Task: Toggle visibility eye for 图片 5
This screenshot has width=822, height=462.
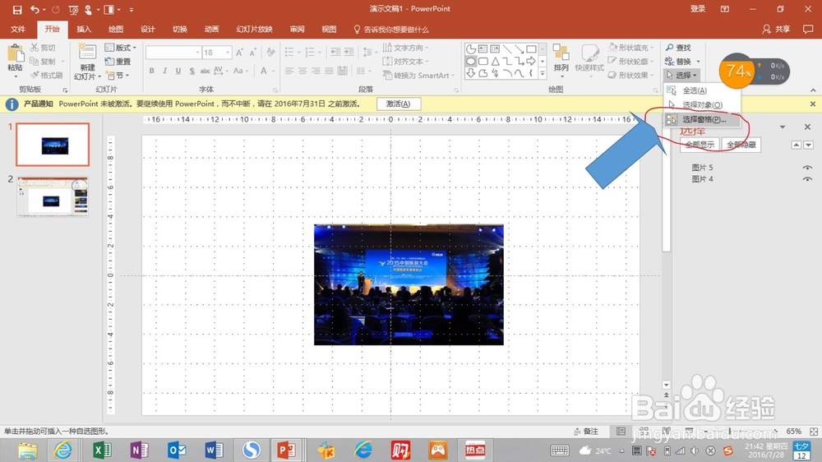Action: click(807, 167)
